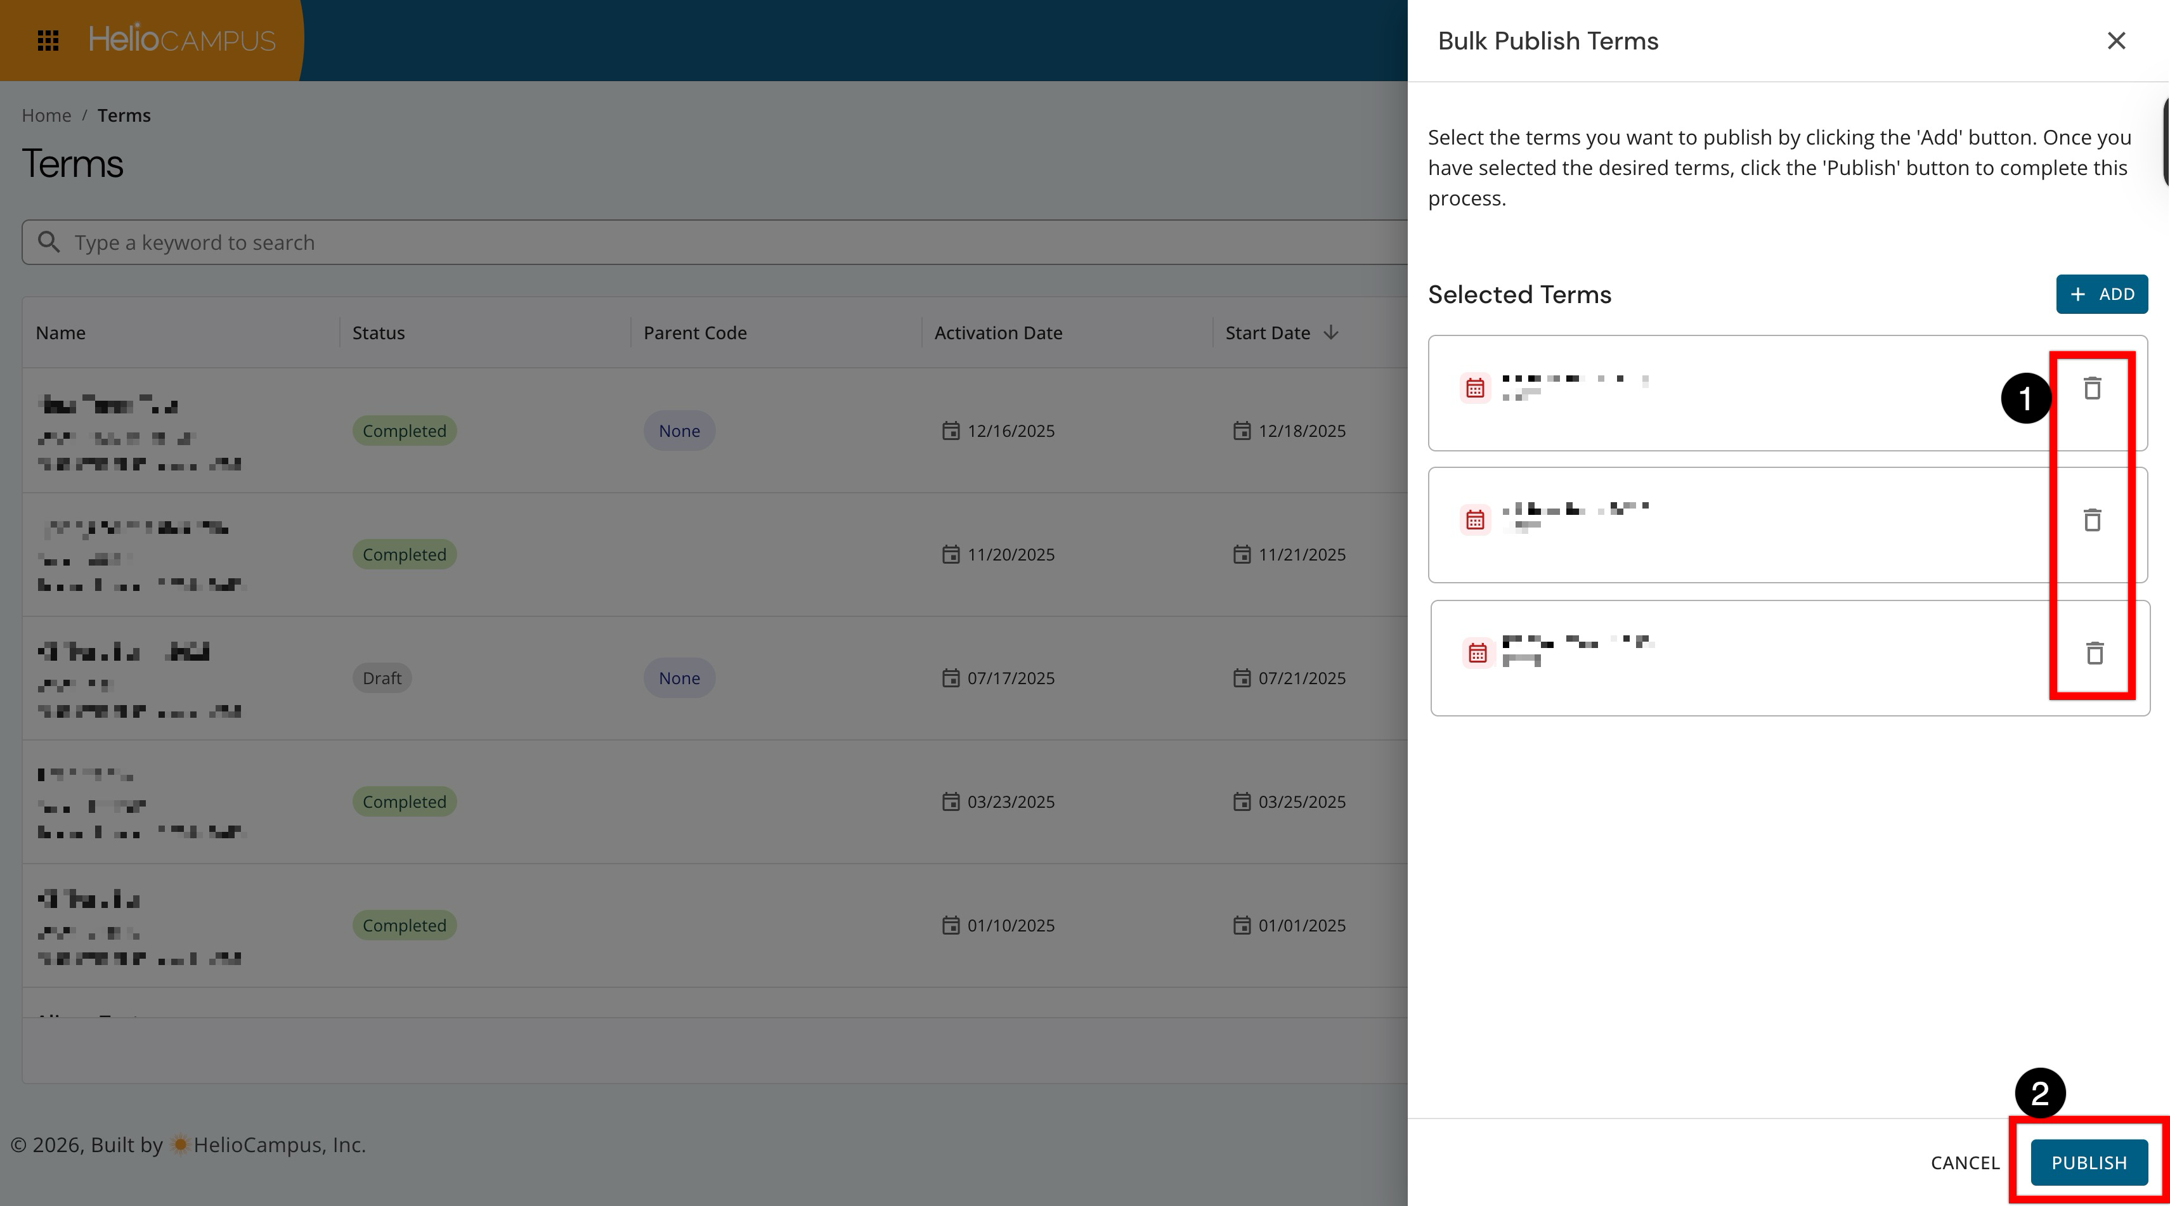The height and width of the screenshot is (1206, 2170).
Task: Click calendar icon beside 07/21/2025
Action: [1242, 678]
